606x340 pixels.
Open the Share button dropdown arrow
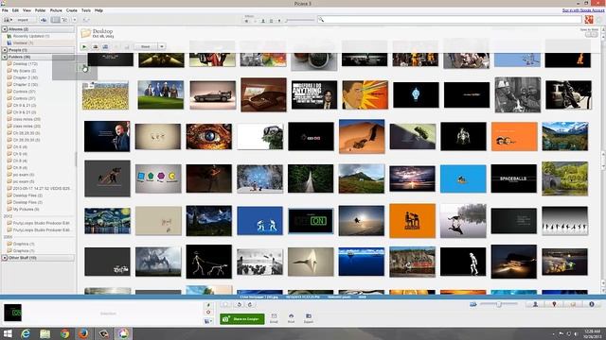pyautogui.click(x=162, y=46)
